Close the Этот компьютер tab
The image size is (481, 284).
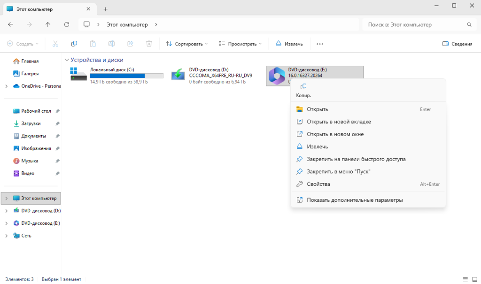[x=88, y=9]
